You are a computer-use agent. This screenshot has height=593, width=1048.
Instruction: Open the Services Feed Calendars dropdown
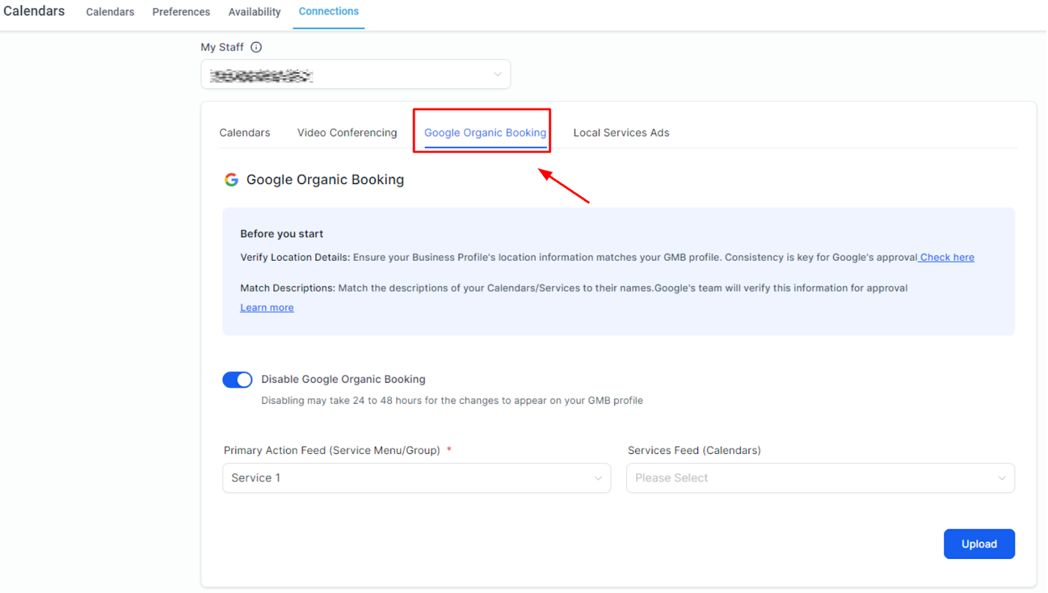point(820,478)
